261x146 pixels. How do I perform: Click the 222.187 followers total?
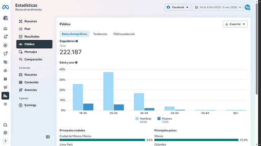(71, 52)
